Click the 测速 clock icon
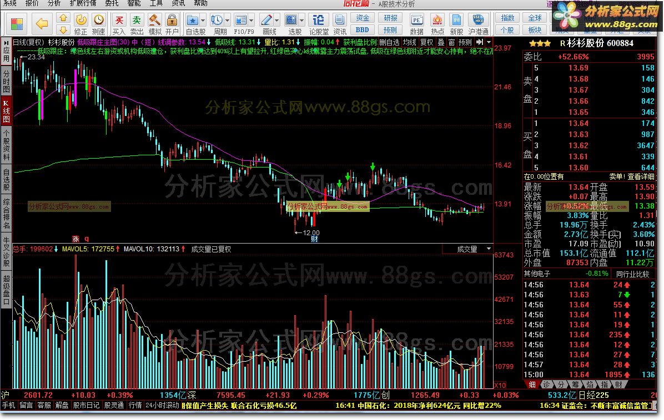The height and width of the screenshot is (420, 664). click(x=98, y=20)
